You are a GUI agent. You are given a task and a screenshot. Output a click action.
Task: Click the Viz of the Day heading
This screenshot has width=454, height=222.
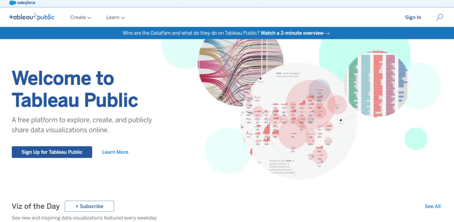[x=35, y=207]
